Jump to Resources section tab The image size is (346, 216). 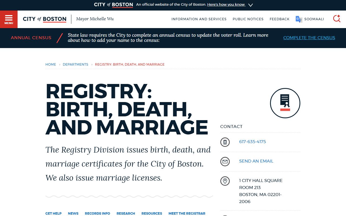click(152, 213)
